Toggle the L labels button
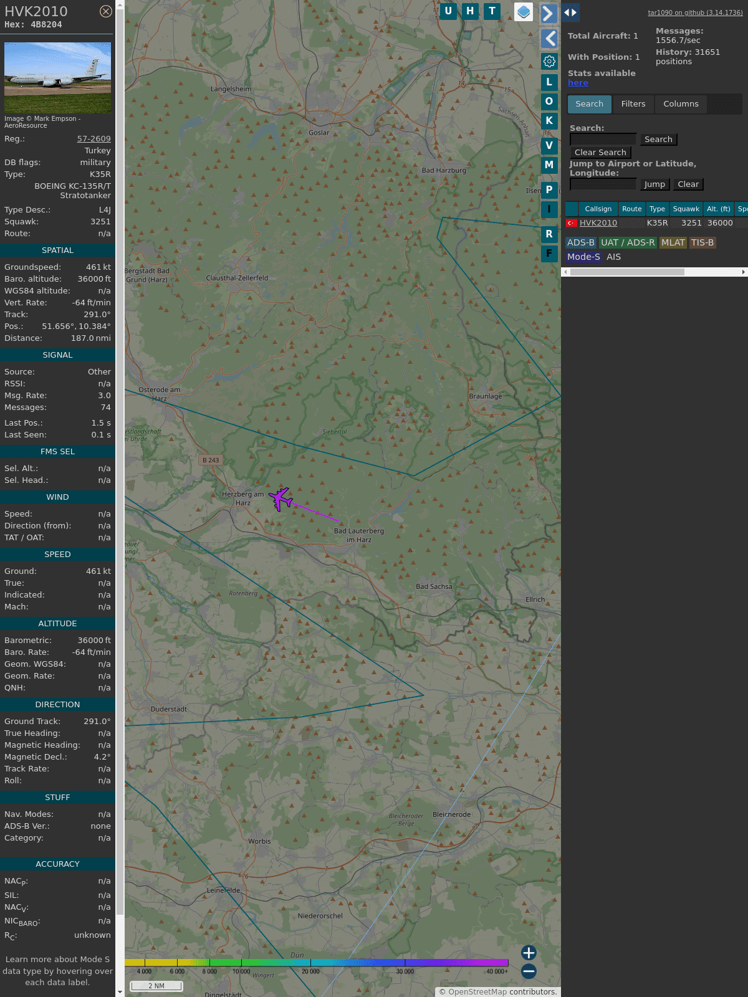Image resolution: width=748 pixels, height=997 pixels. (549, 82)
